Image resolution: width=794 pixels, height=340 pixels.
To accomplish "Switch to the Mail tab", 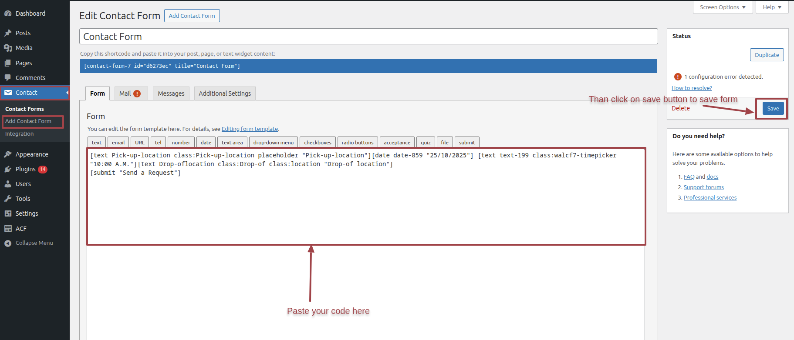I will [130, 93].
